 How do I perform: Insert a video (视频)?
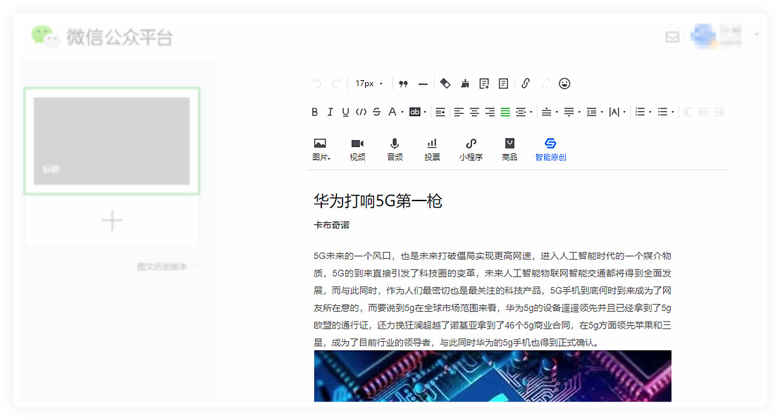357,149
